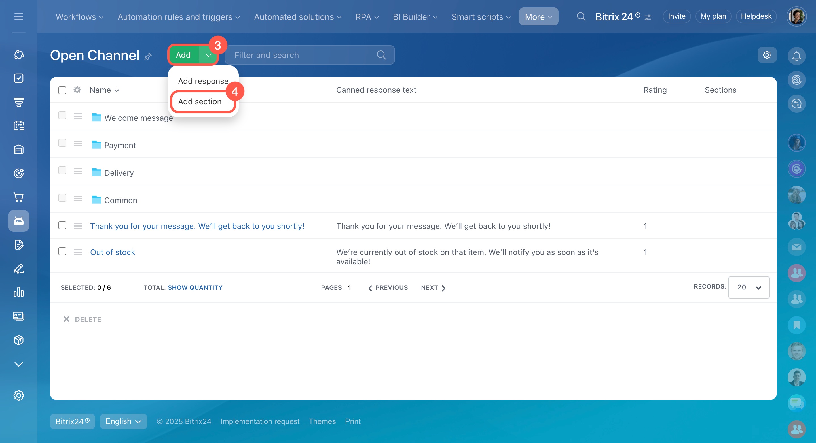The height and width of the screenshot is (443, 816).
Task: Expand the More menu in top bar
Action: [x=538, y=16]
